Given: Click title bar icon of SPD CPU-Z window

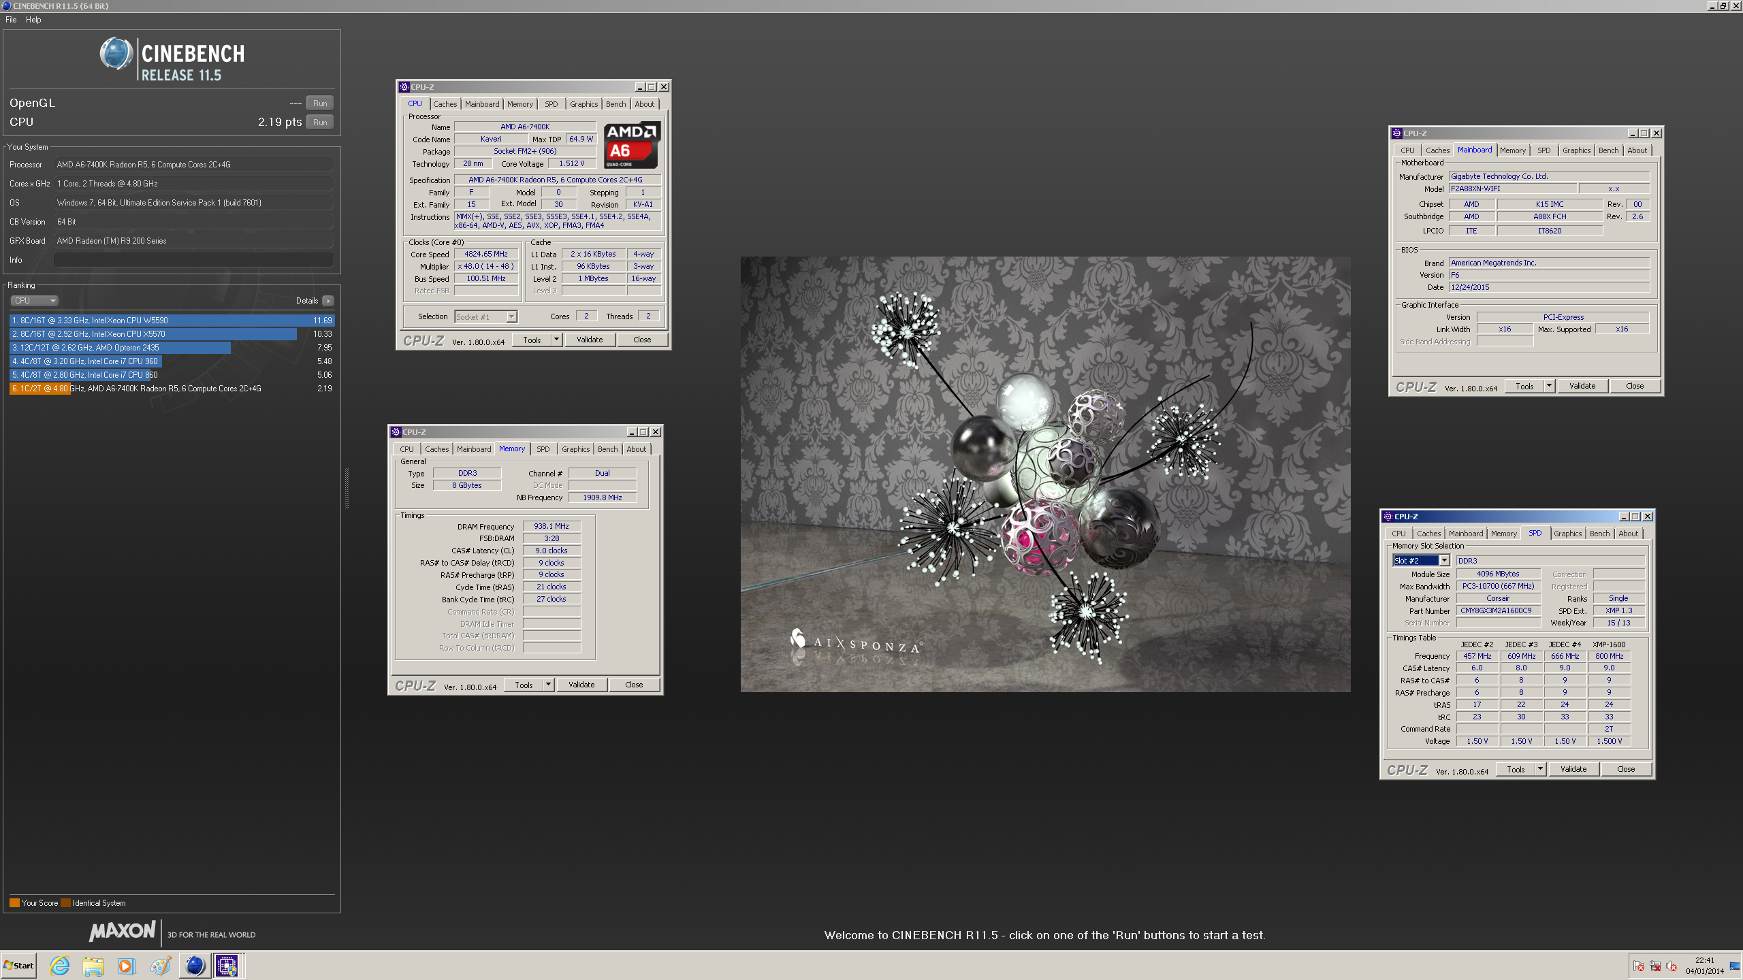Looking at the screenshot, I should click(x=1388, y=517).
